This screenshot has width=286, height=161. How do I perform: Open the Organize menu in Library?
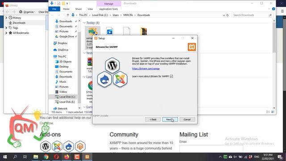27,12
